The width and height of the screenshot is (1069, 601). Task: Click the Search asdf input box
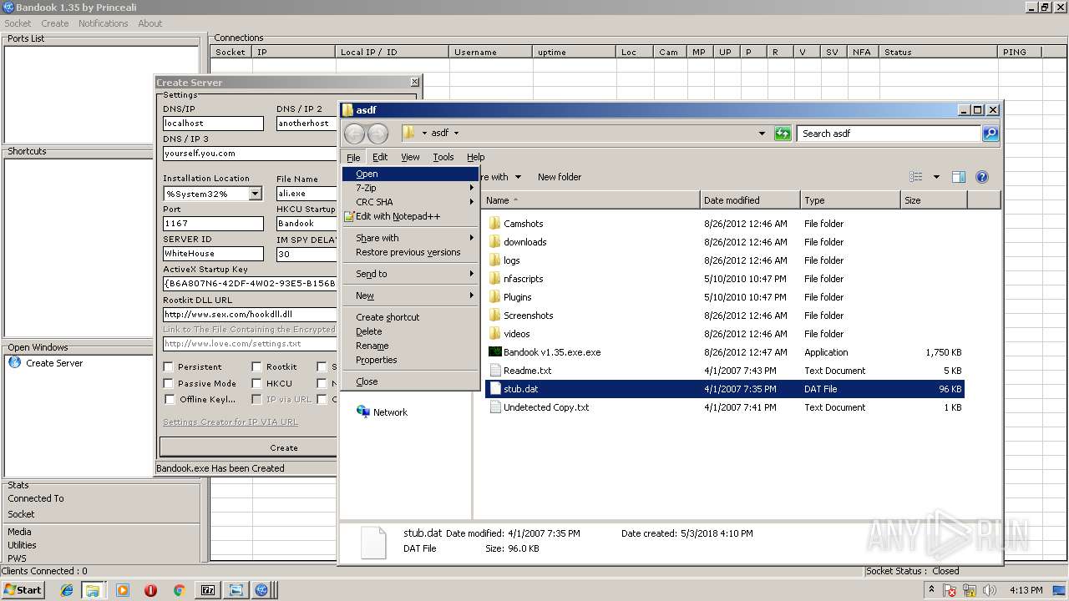click(889, 134)
